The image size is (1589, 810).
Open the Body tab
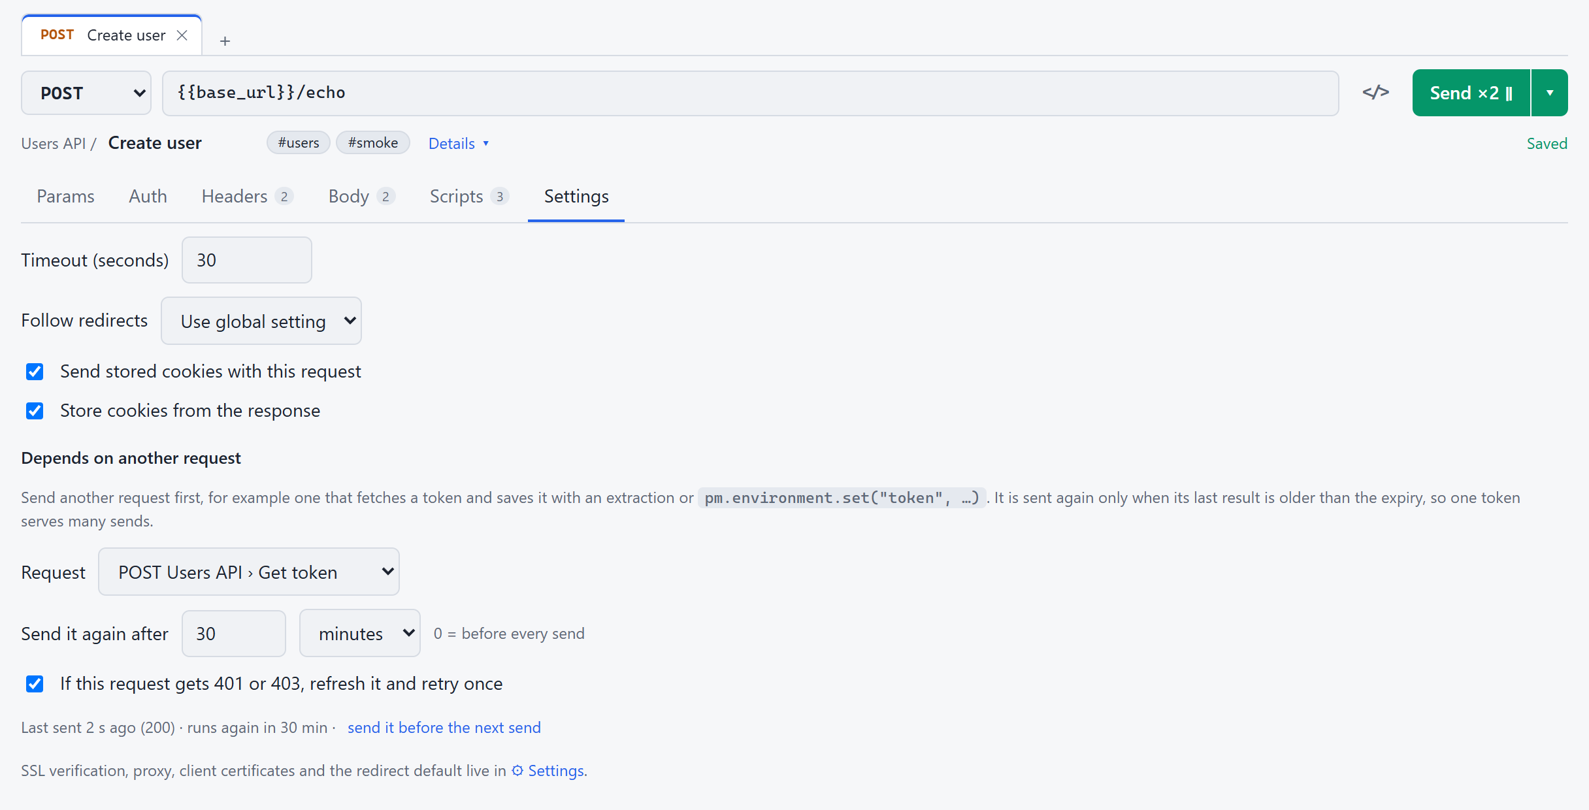click(361, 197)
